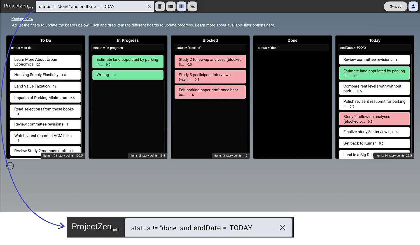Select 'Compare rent levels with/without park...' card

(x=374, y=88)
